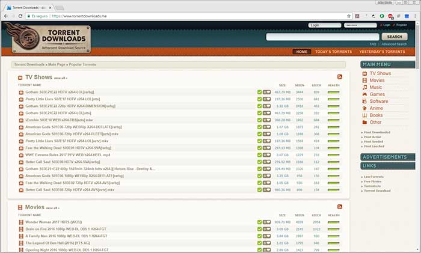421x253 pixels.
Task: Open the Movies RSS feed icon
Action: point(340,207)
